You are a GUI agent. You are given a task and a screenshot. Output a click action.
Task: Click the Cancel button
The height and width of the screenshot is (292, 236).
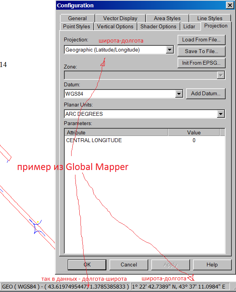coord(129,265)
